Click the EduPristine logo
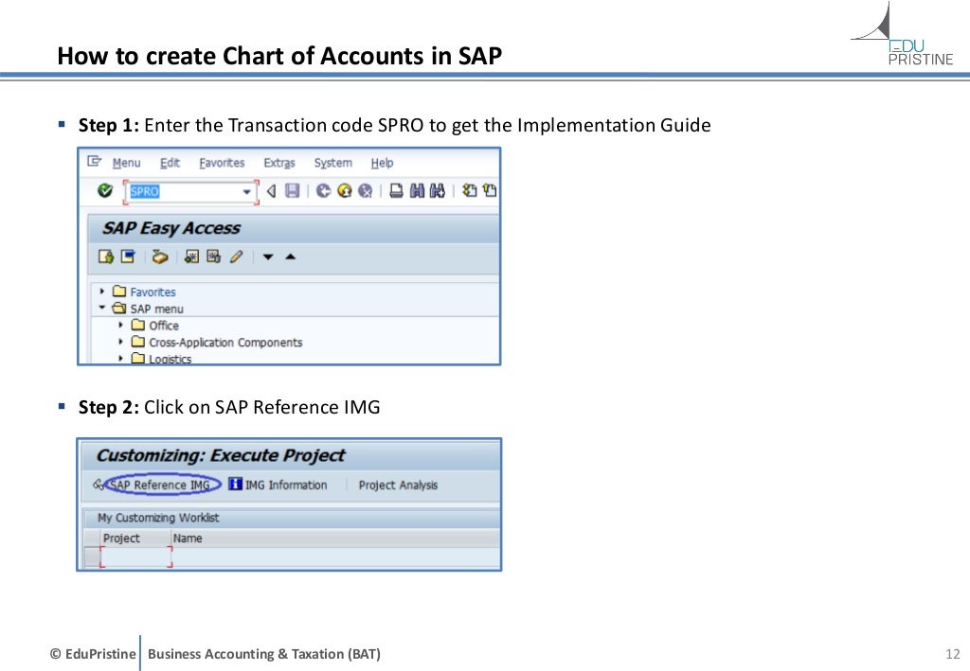 (x=903, y=34)
